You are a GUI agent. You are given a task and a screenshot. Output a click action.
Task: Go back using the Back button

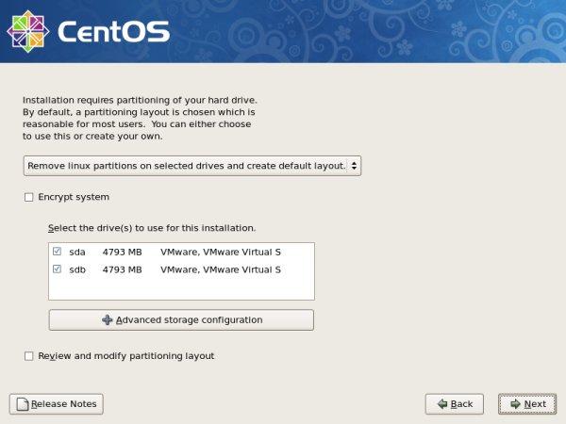[454, 404]
